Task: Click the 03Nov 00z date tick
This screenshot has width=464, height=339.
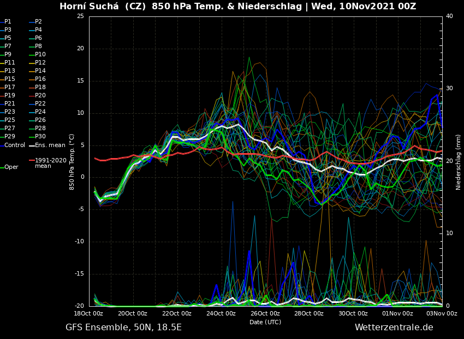Action: tap(442, 313)
